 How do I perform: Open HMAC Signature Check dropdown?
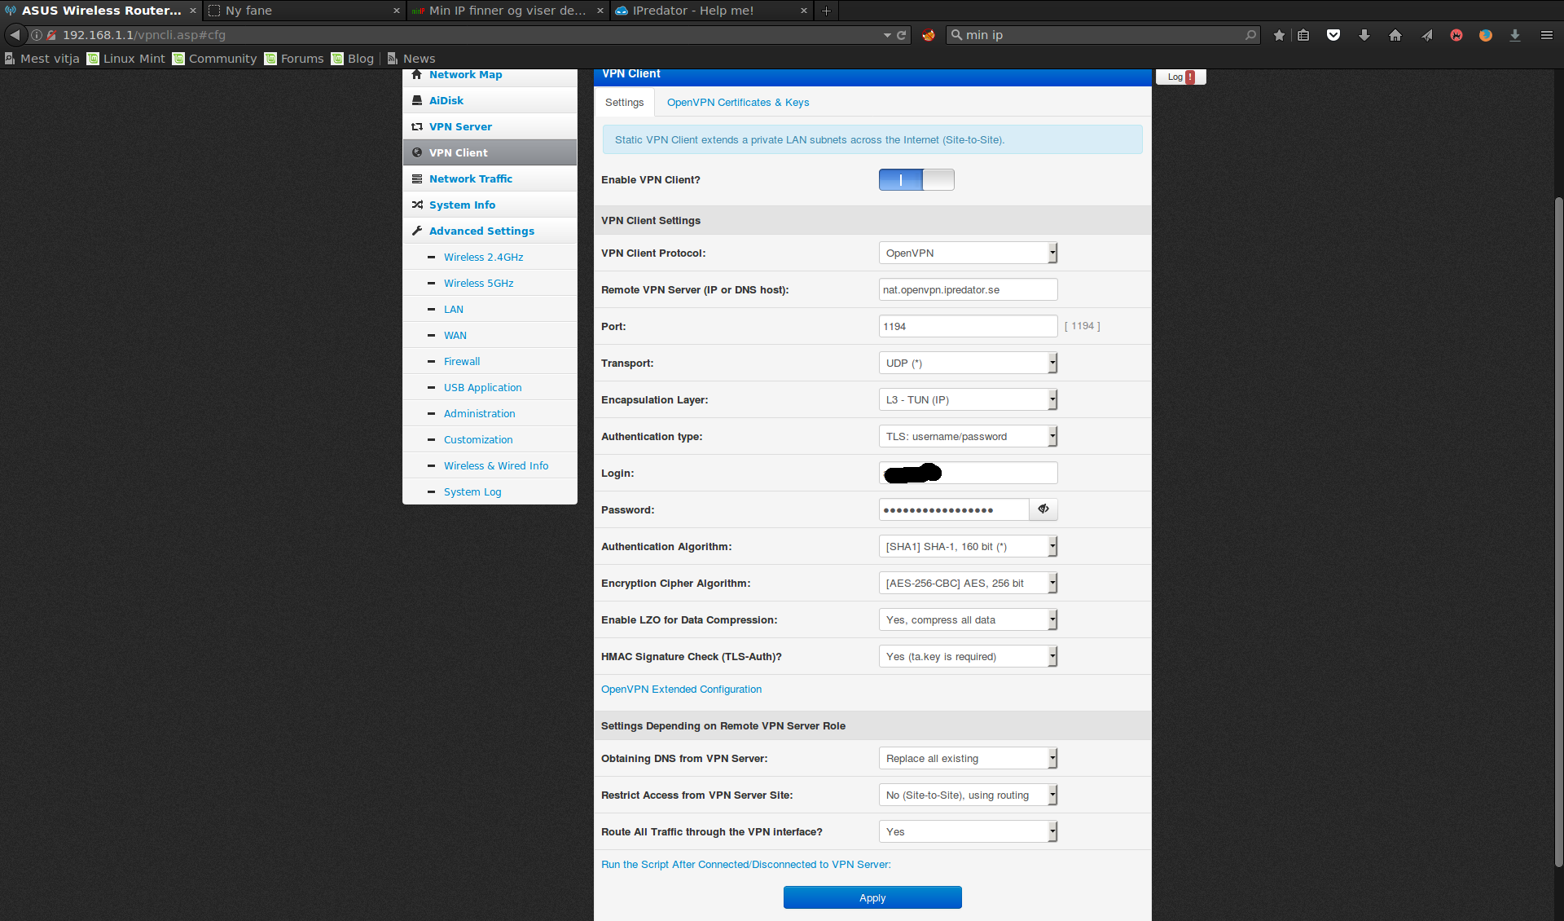coord(968,656)
